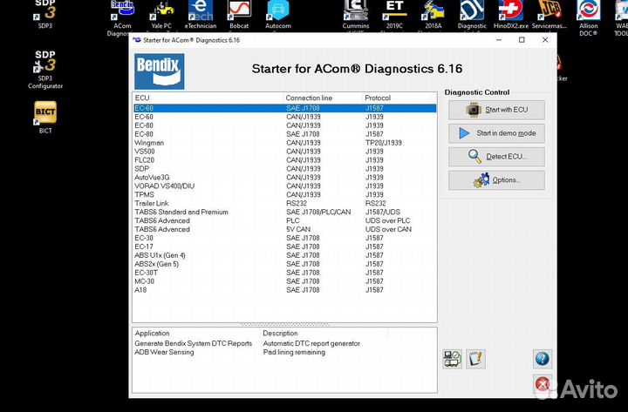This screenshot has height=412, width=628.
Task: Sort by the Connection line column header
Action: (x=309, y=98)
